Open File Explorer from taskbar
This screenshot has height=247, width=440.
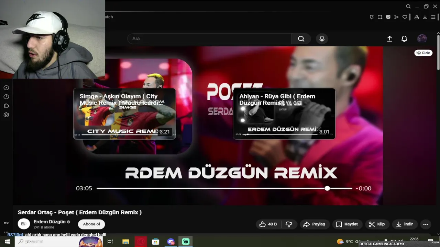[125, 242]
